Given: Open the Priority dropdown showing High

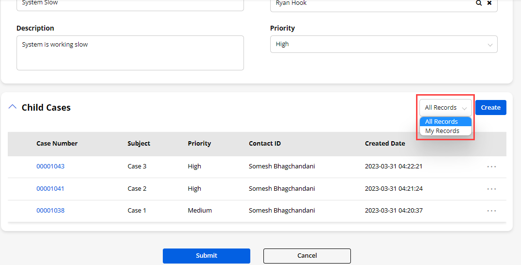Looking at the screenshot, I should pyautogui.click(x=383, y=44).
